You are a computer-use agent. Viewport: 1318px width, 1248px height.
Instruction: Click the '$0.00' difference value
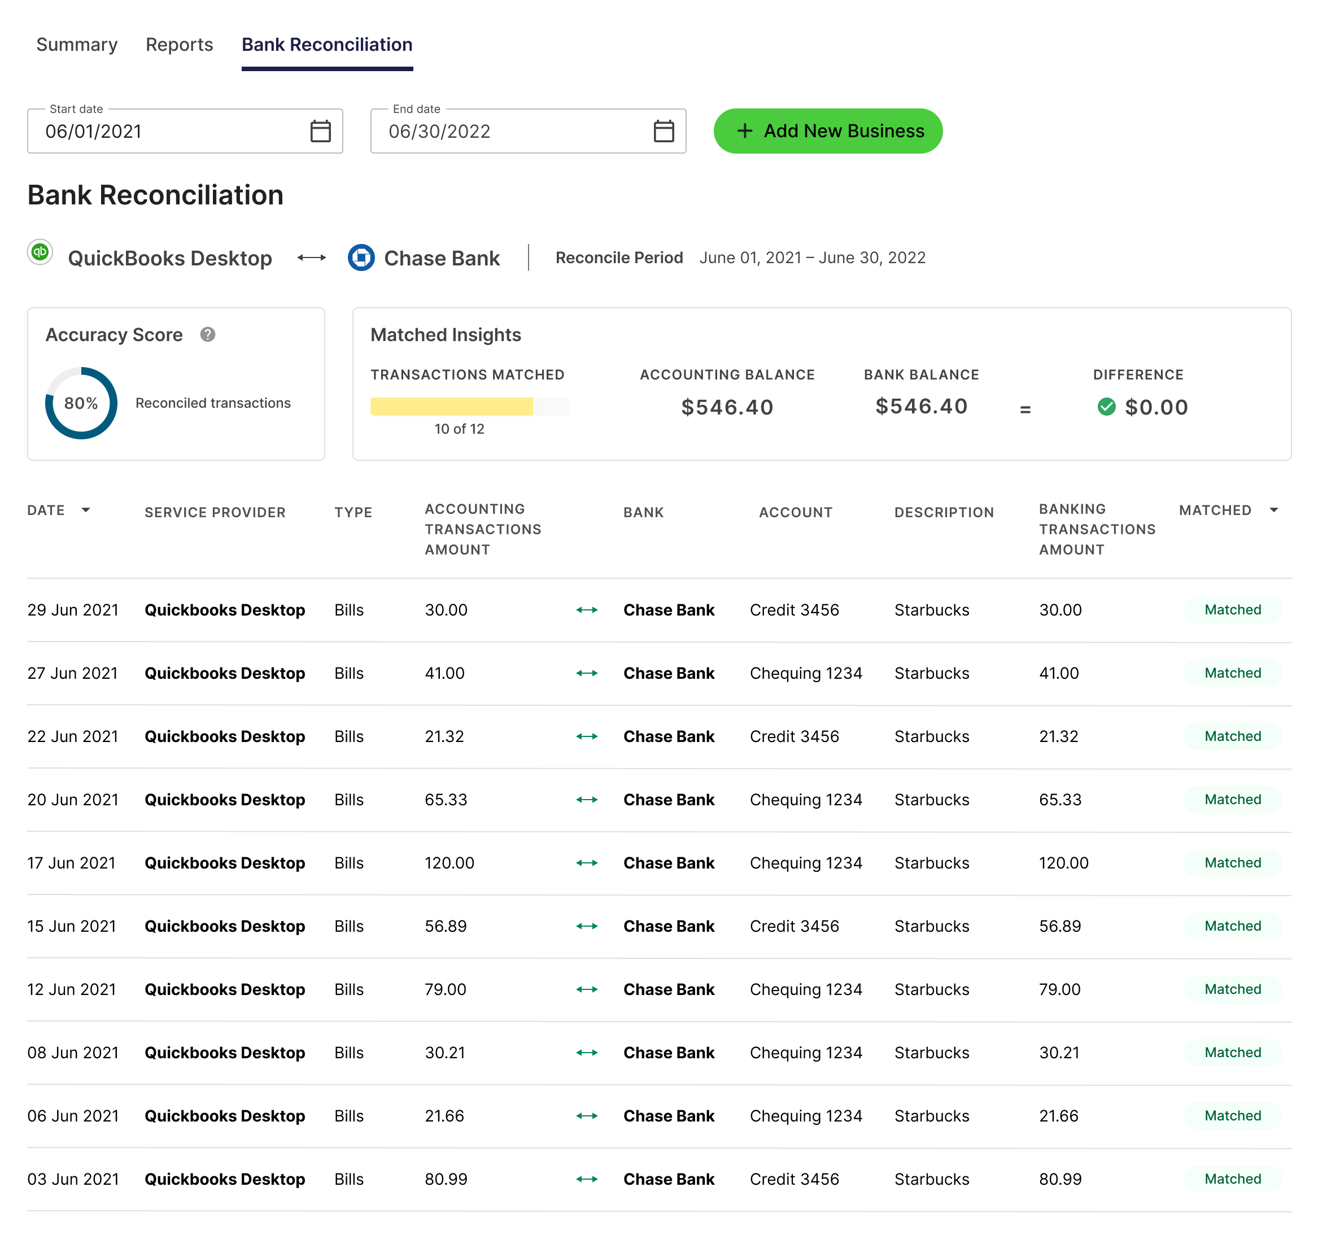pyautogui.click(x=1156, y=407)
